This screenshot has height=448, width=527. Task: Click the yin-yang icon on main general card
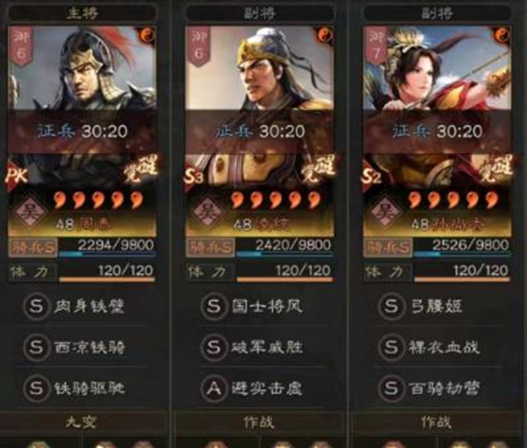(x=149, y=34)
